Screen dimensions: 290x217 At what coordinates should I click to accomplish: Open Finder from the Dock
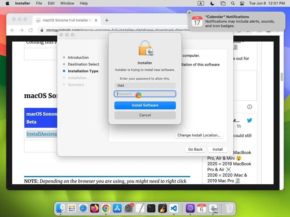click(61, 208)
